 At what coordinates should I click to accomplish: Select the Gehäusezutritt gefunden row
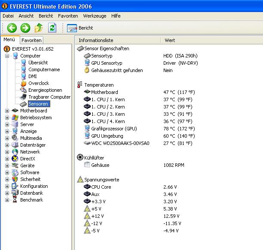pos(128,70)
